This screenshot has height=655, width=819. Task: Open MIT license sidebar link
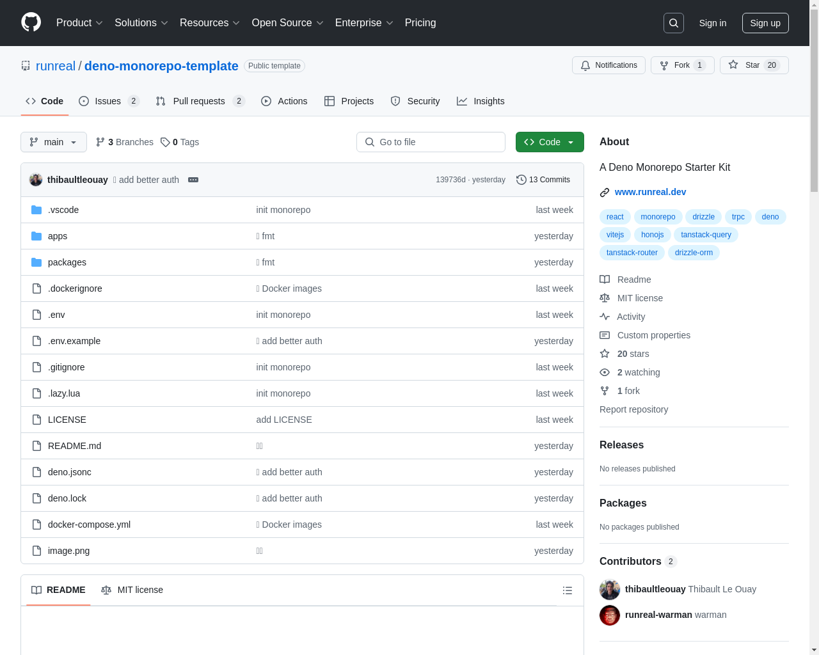click(631, 298)
